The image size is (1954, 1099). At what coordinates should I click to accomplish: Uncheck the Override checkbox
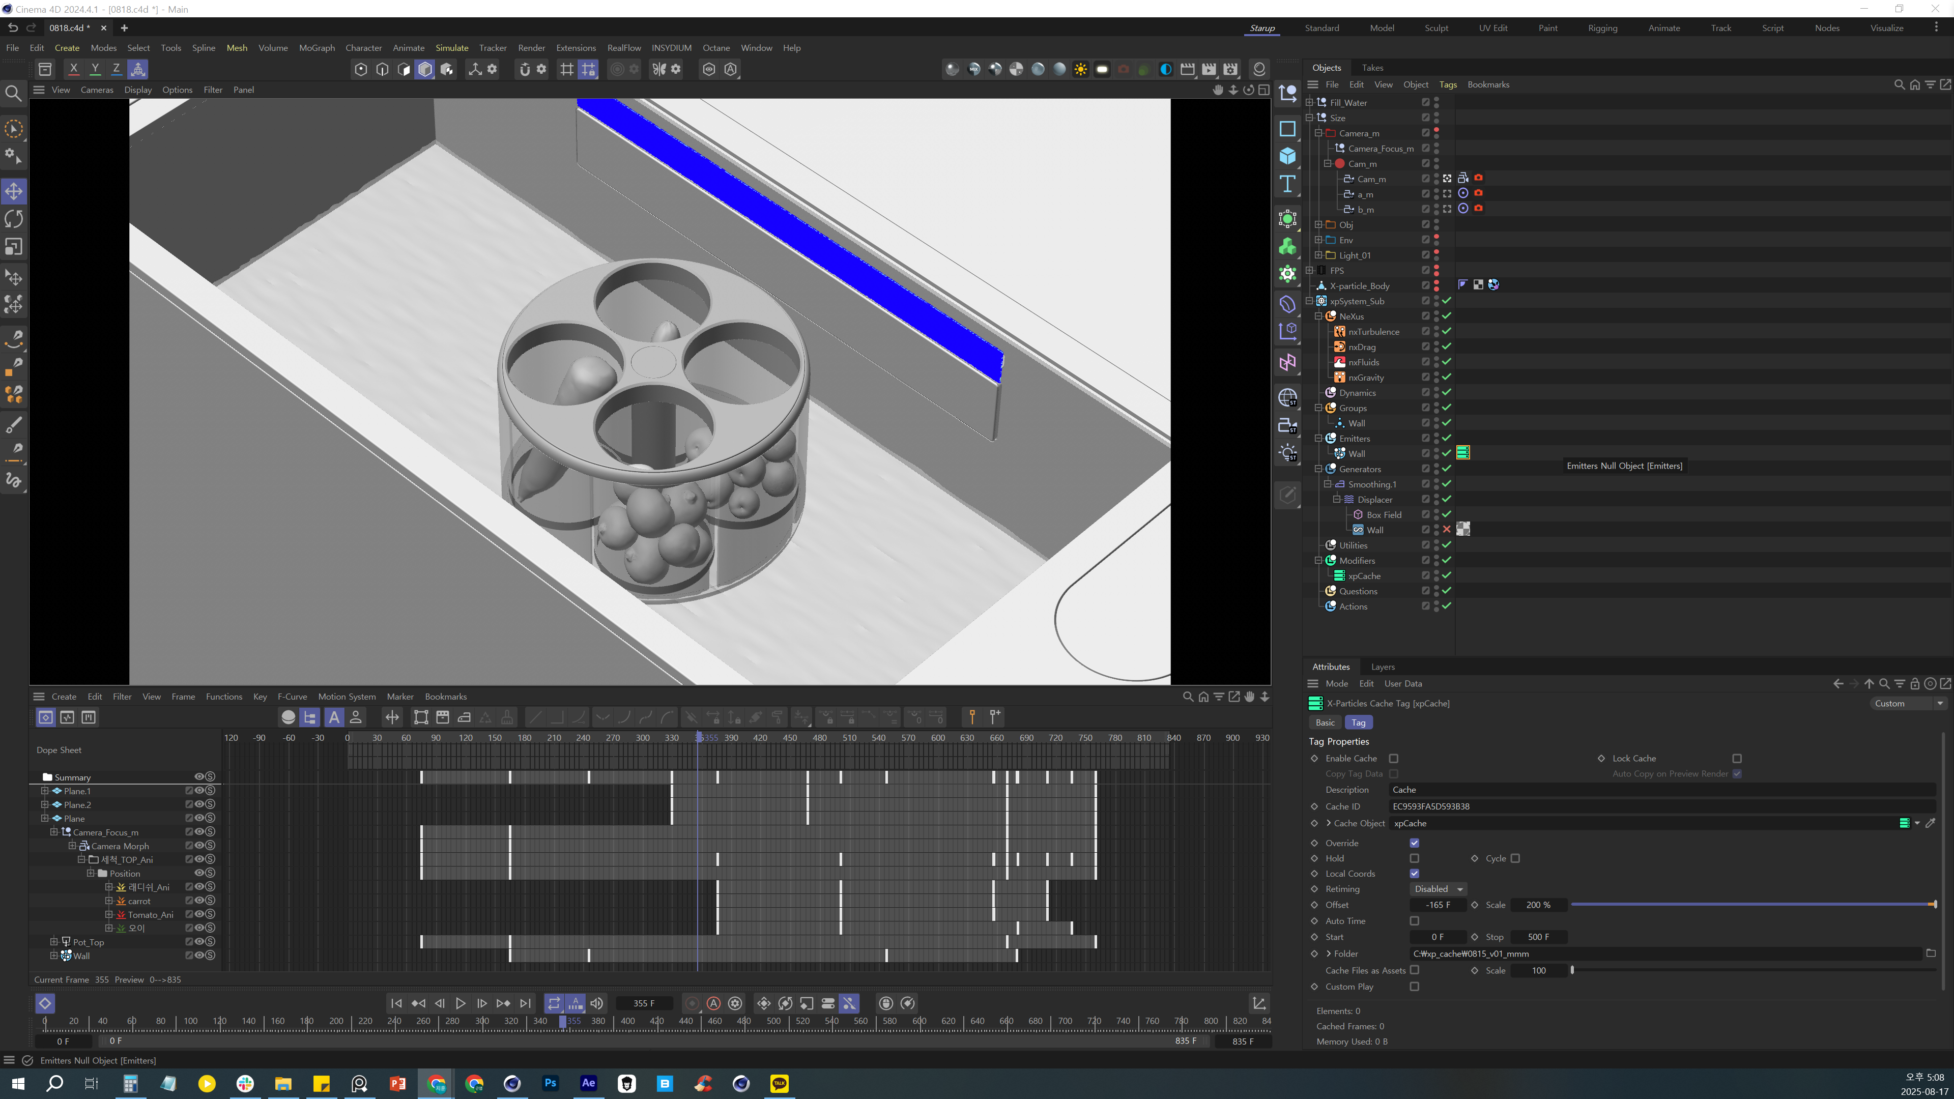tap(1415, 843)
